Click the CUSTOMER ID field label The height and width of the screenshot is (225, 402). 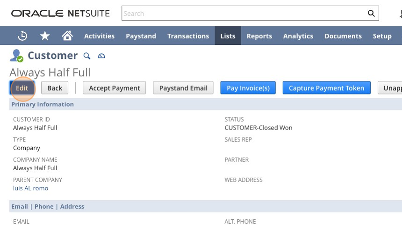click(31, 119)
